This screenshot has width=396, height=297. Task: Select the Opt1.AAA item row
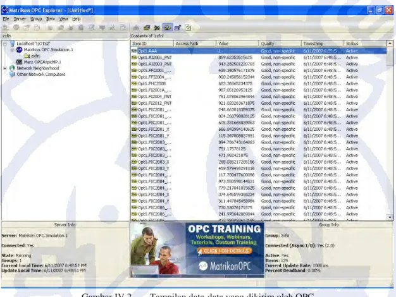(259, 51)
